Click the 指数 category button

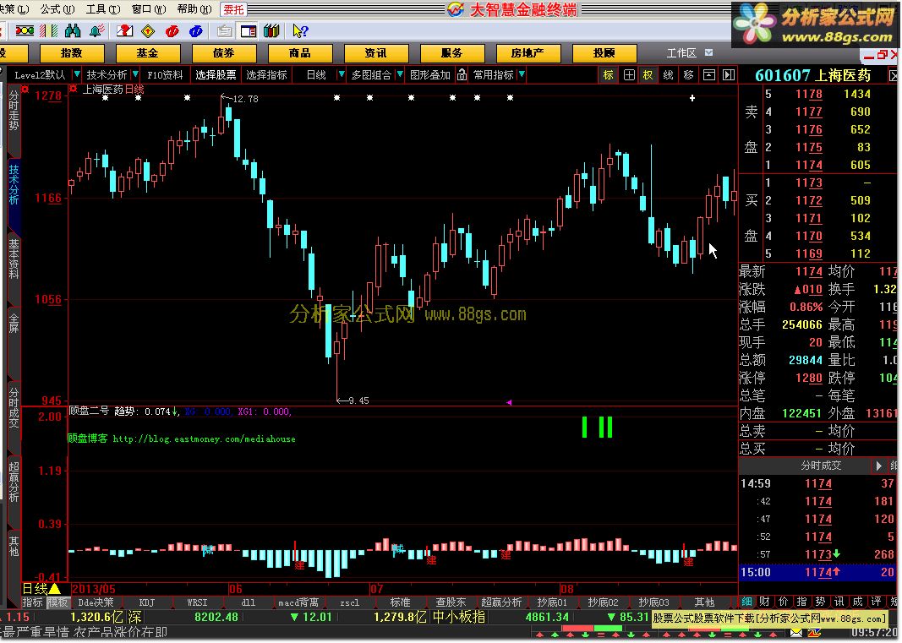(71, 53)
